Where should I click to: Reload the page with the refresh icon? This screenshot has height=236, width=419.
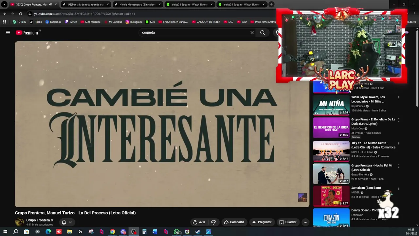[x=20, y=14]
